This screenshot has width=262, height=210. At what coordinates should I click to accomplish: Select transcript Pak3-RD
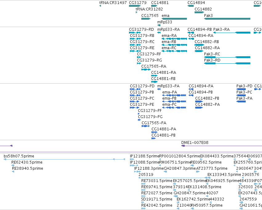(212, 60)
